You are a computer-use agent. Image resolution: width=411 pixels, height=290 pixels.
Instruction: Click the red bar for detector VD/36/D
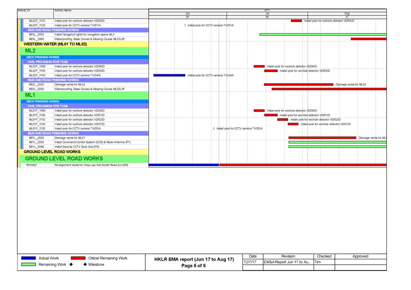click(x=259, y=66)
